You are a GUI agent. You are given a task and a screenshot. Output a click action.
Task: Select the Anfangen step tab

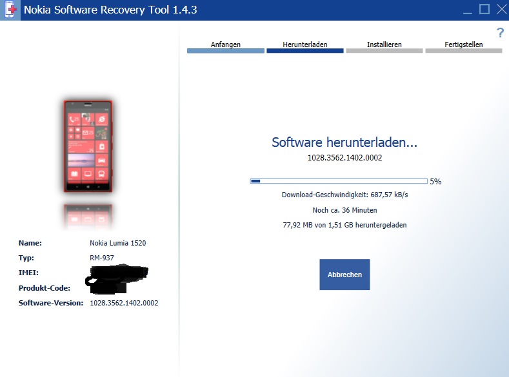[226, 46]
